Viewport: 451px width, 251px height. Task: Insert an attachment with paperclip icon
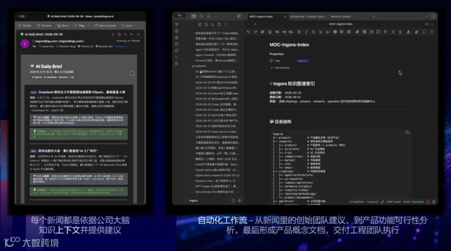click(x=357, y=32)
